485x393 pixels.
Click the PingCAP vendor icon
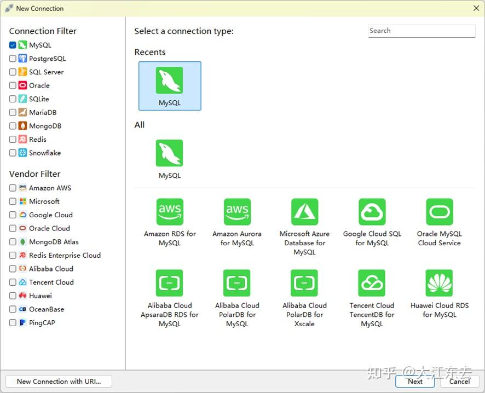(x=22, y=322)
